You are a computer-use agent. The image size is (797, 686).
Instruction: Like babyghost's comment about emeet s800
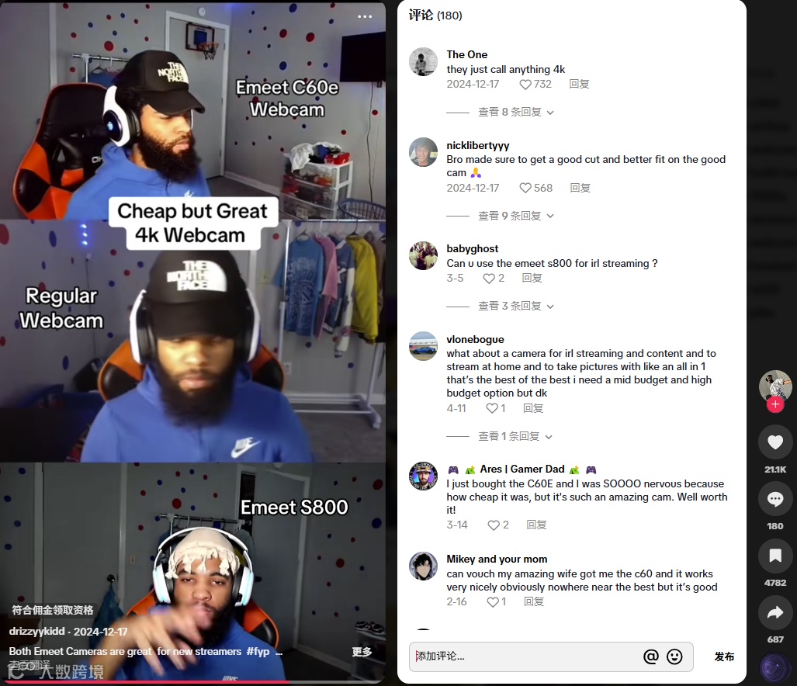[x=489, y=279]
